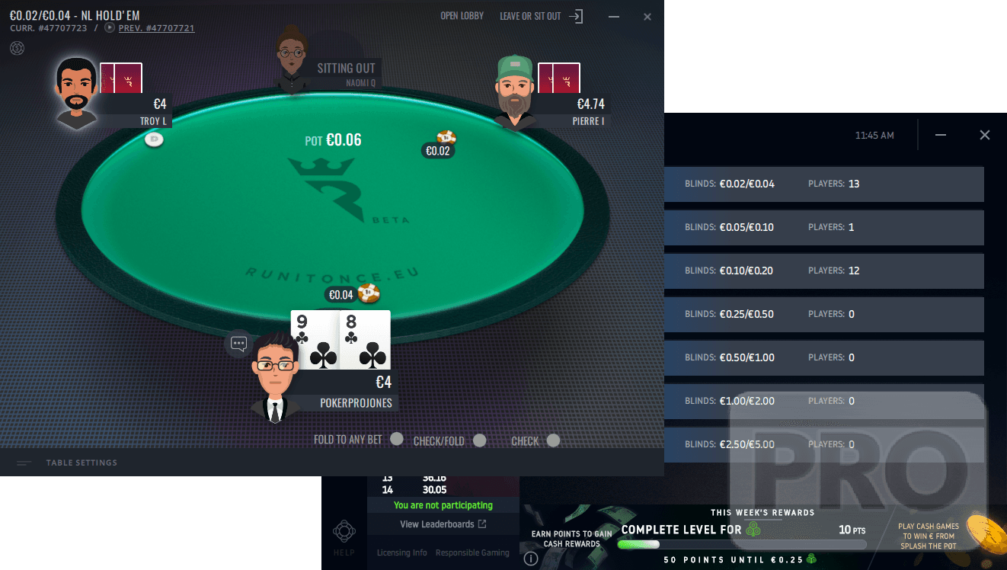
Task: Click the Help icon in the lobby sidebar
Action: click(344, 531)
